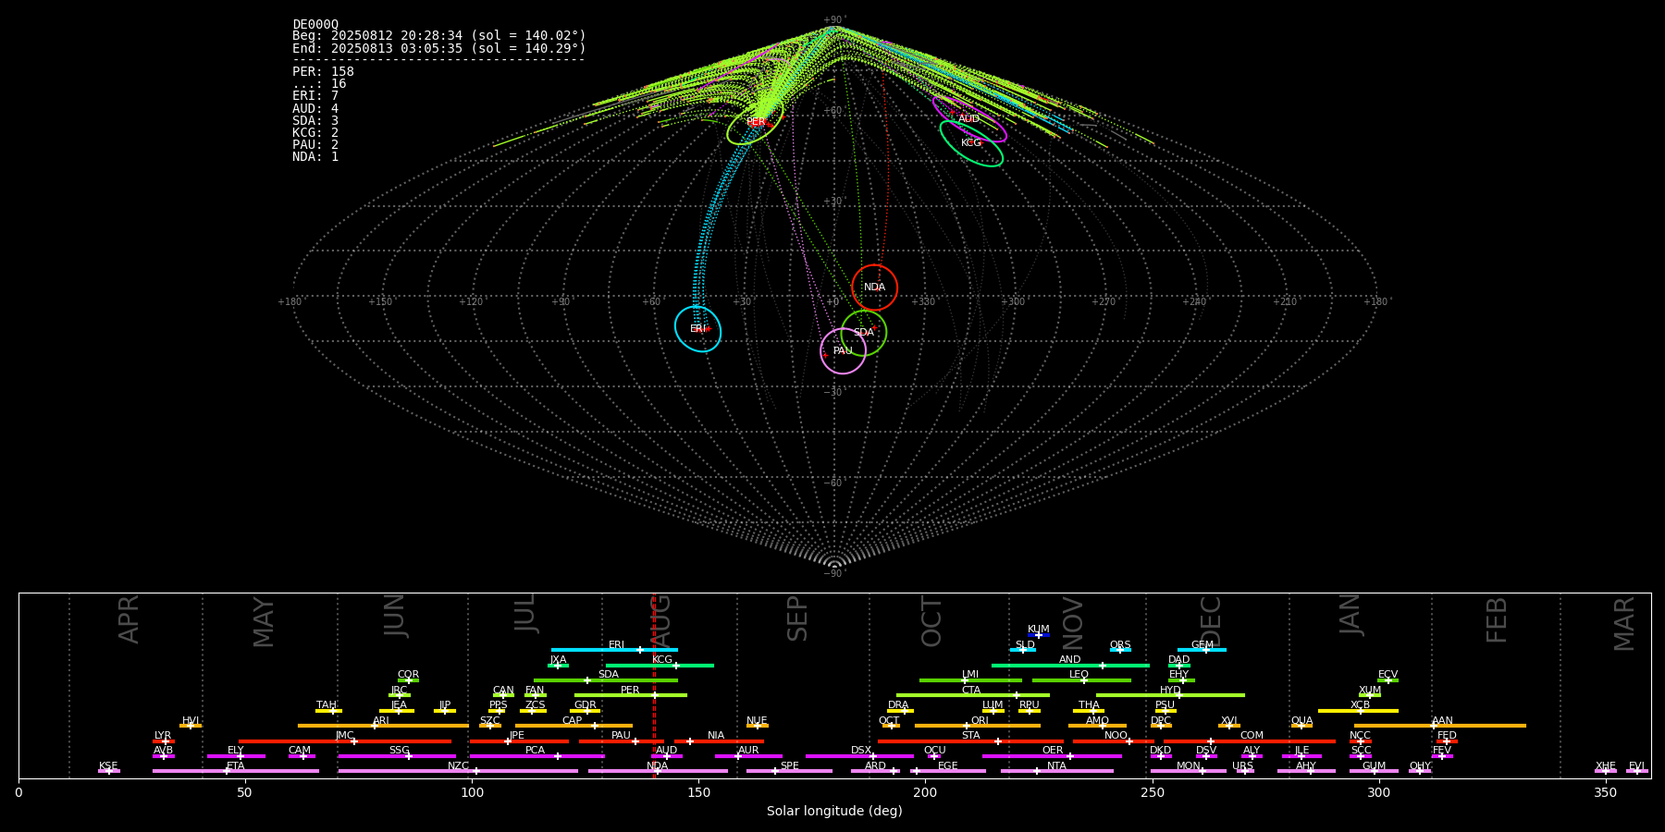Viewport: 1665px width, 832px height.
Task: Click the station code DE000Q
Action: (x=315, y=24)
